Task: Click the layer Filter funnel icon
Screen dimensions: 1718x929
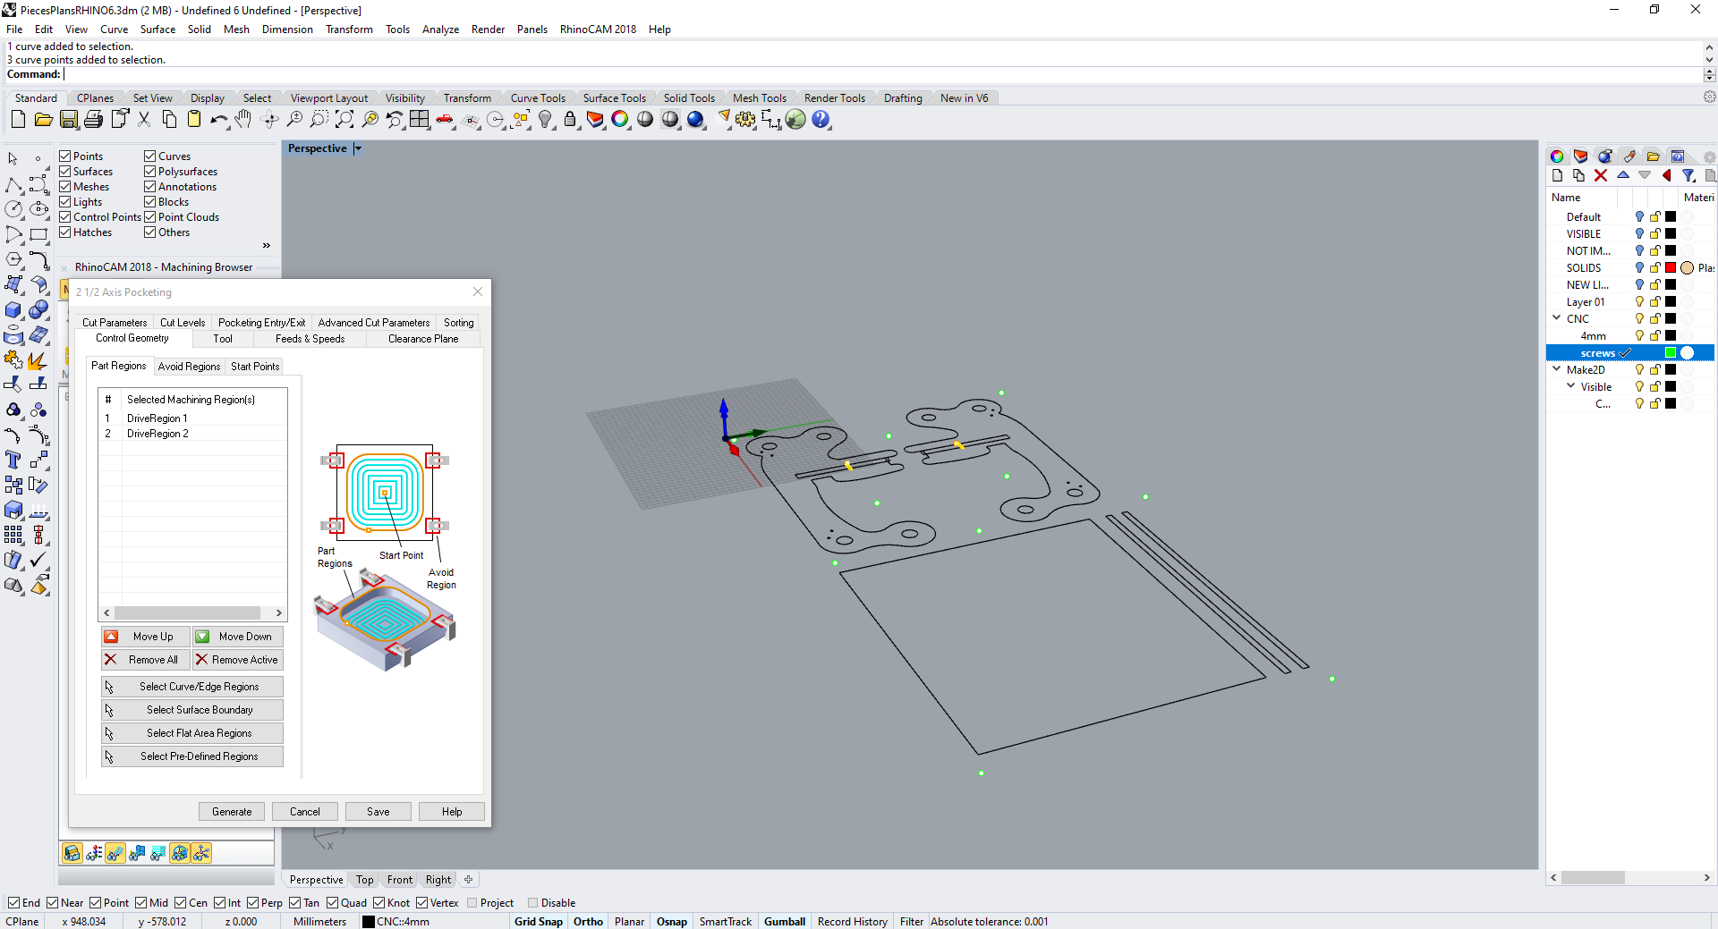Action: (1688, 176)
